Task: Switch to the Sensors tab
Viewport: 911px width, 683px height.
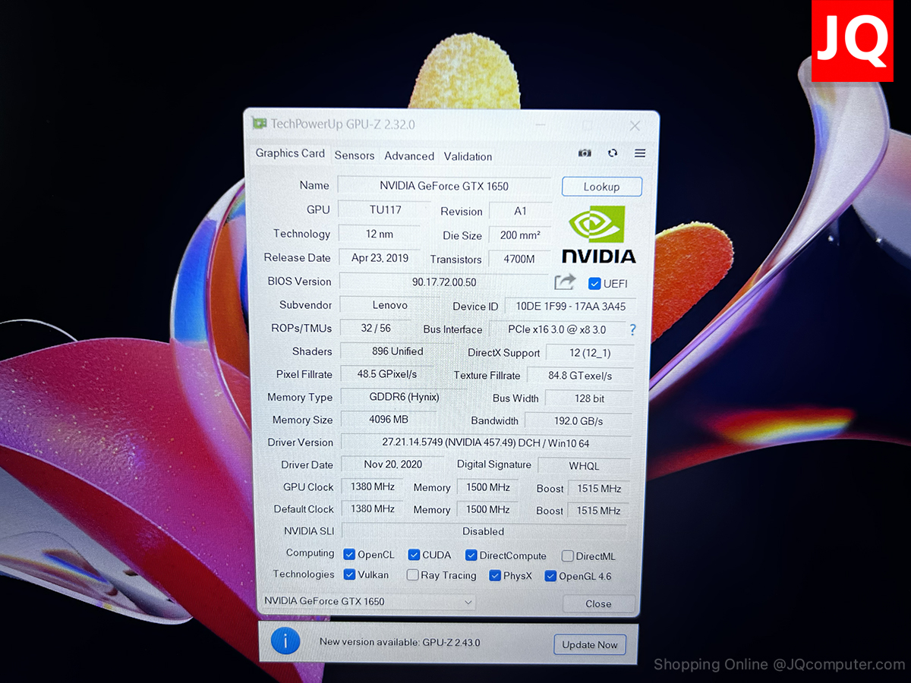Action: 355,156
